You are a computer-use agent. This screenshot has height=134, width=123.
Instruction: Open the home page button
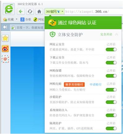pos(39,11)
